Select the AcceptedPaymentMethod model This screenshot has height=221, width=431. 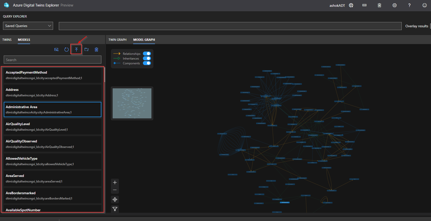[x=53, y=75]
